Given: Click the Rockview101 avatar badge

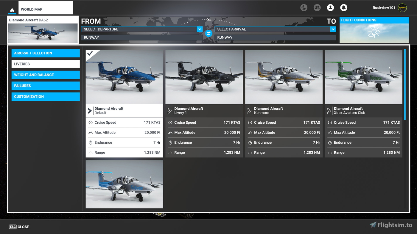Looking at the screenshot, I should point(402,8).
